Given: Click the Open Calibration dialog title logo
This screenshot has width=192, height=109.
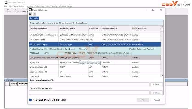Looking at the screenshot, I should pyautogui.click(x=30, y=10).
